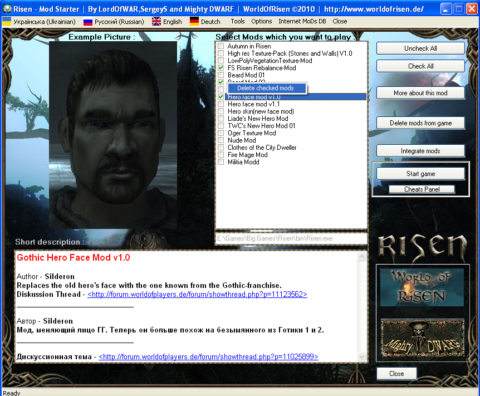Open the Options menu

[x=261, y=21]
